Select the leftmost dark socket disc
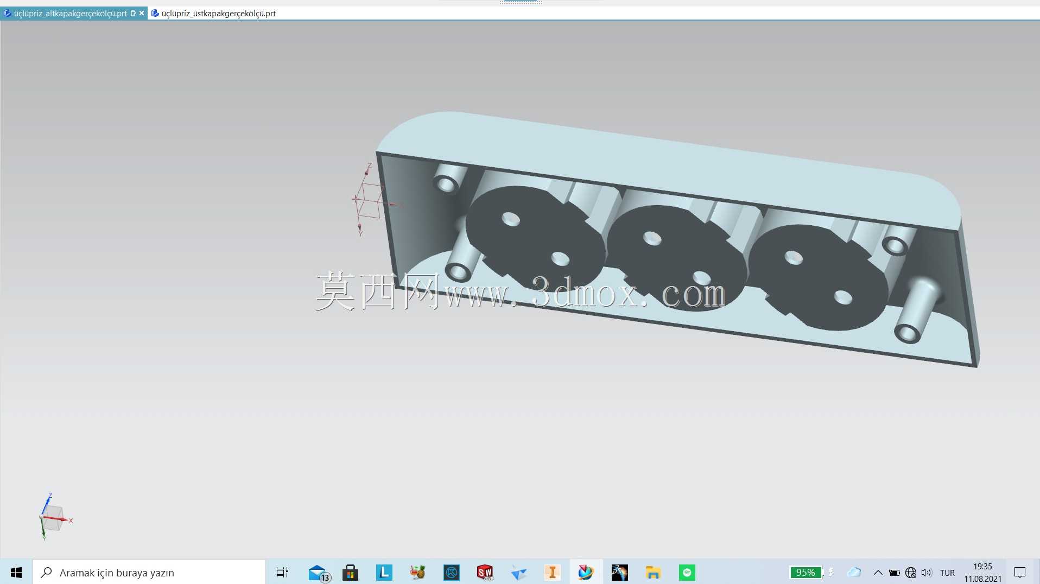This screenshot has width=1040, height=584. pos(535,239)
